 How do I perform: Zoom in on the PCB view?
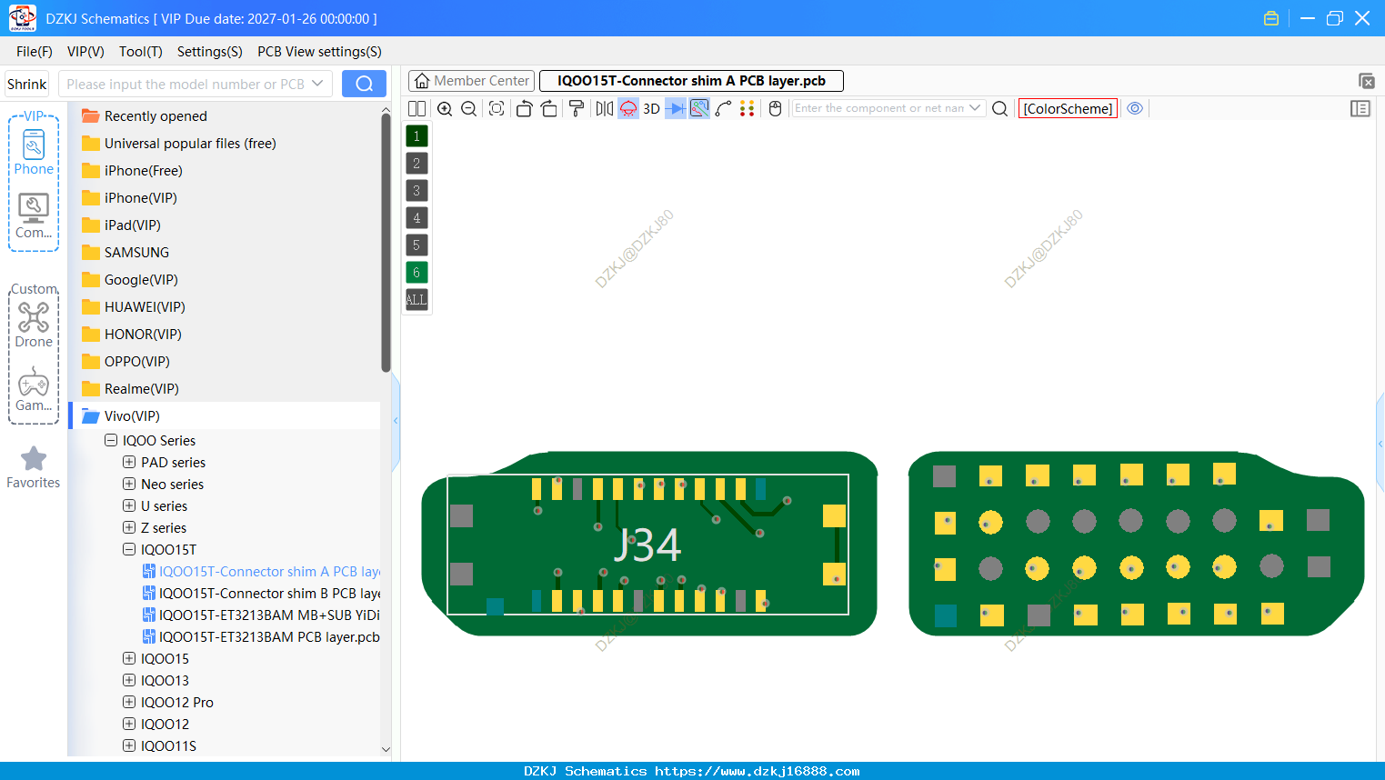pyautogui.click(x=445, y=108)
